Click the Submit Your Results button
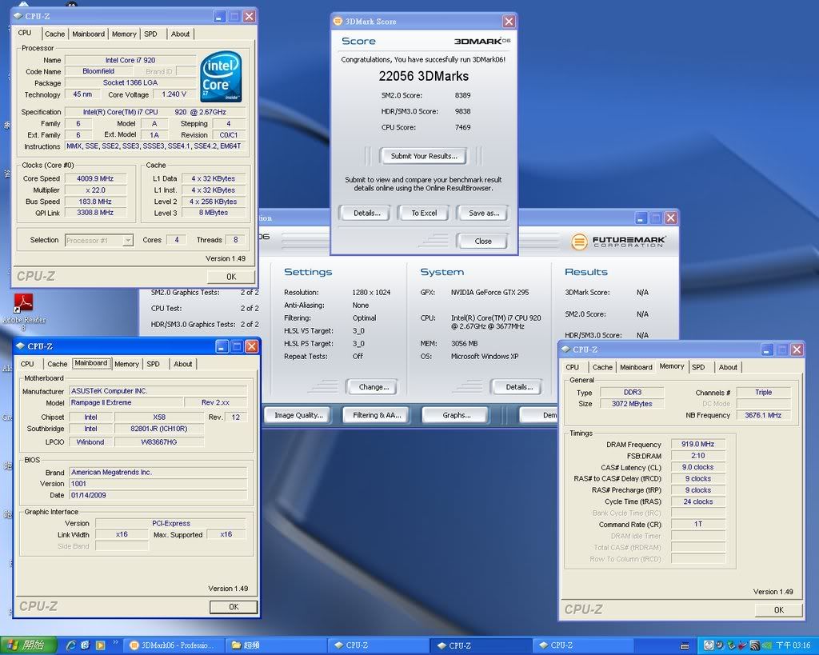 tap(424, 156)
